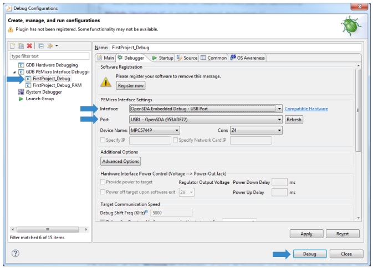Toggle the Specify IP checkbox
Viewport: 373px width, 268px height.
104,141
